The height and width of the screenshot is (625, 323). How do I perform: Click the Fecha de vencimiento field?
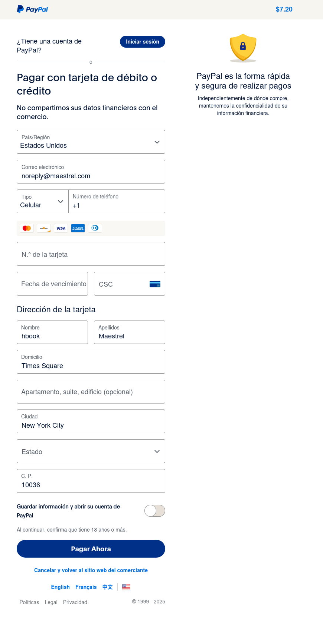tap(52, 284)
